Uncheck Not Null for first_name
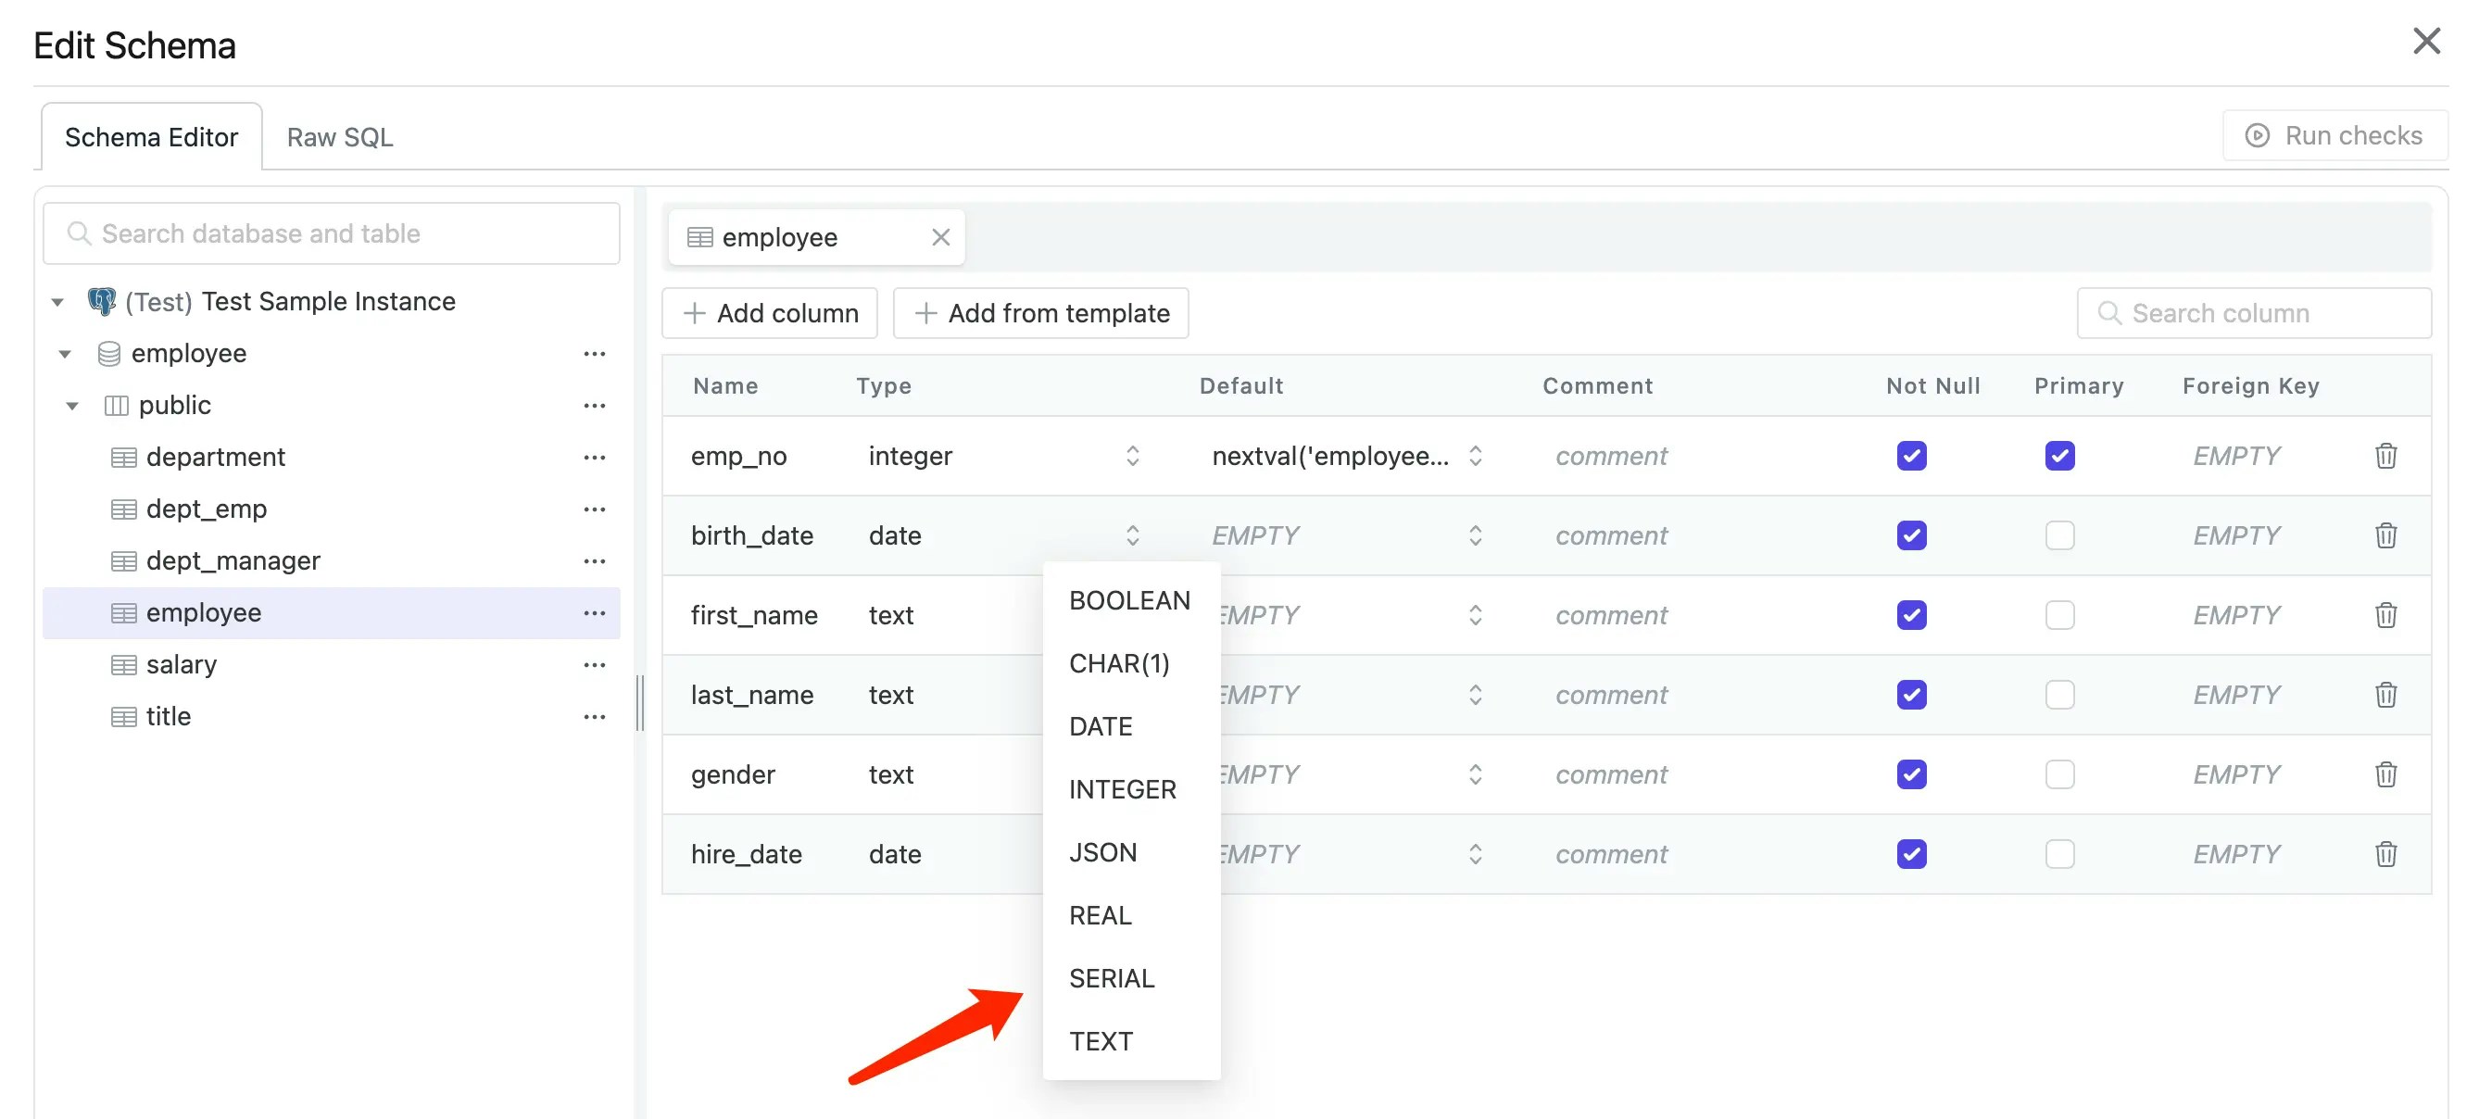 1911,615
